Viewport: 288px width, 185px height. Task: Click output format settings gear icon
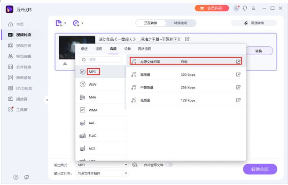point(135,165)
